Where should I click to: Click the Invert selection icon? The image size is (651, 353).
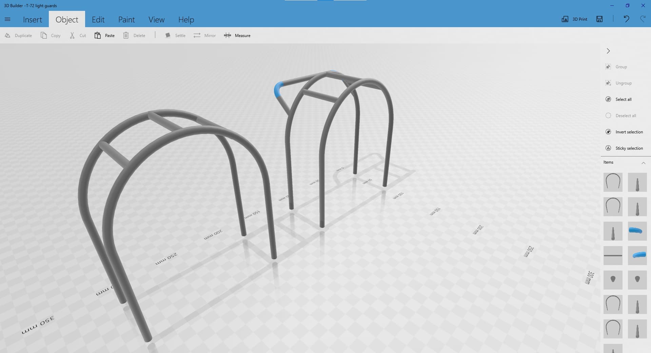(x=608, y=132)
